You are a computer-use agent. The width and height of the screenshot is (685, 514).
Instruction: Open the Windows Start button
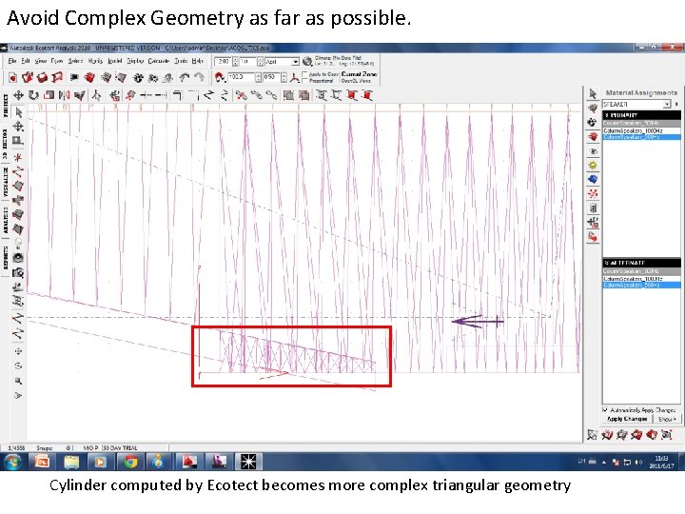12,462
